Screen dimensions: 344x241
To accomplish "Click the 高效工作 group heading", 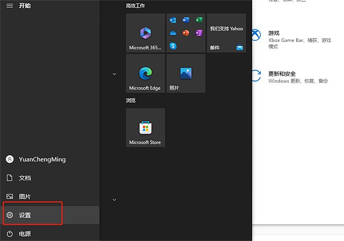I will coord(135,6).
